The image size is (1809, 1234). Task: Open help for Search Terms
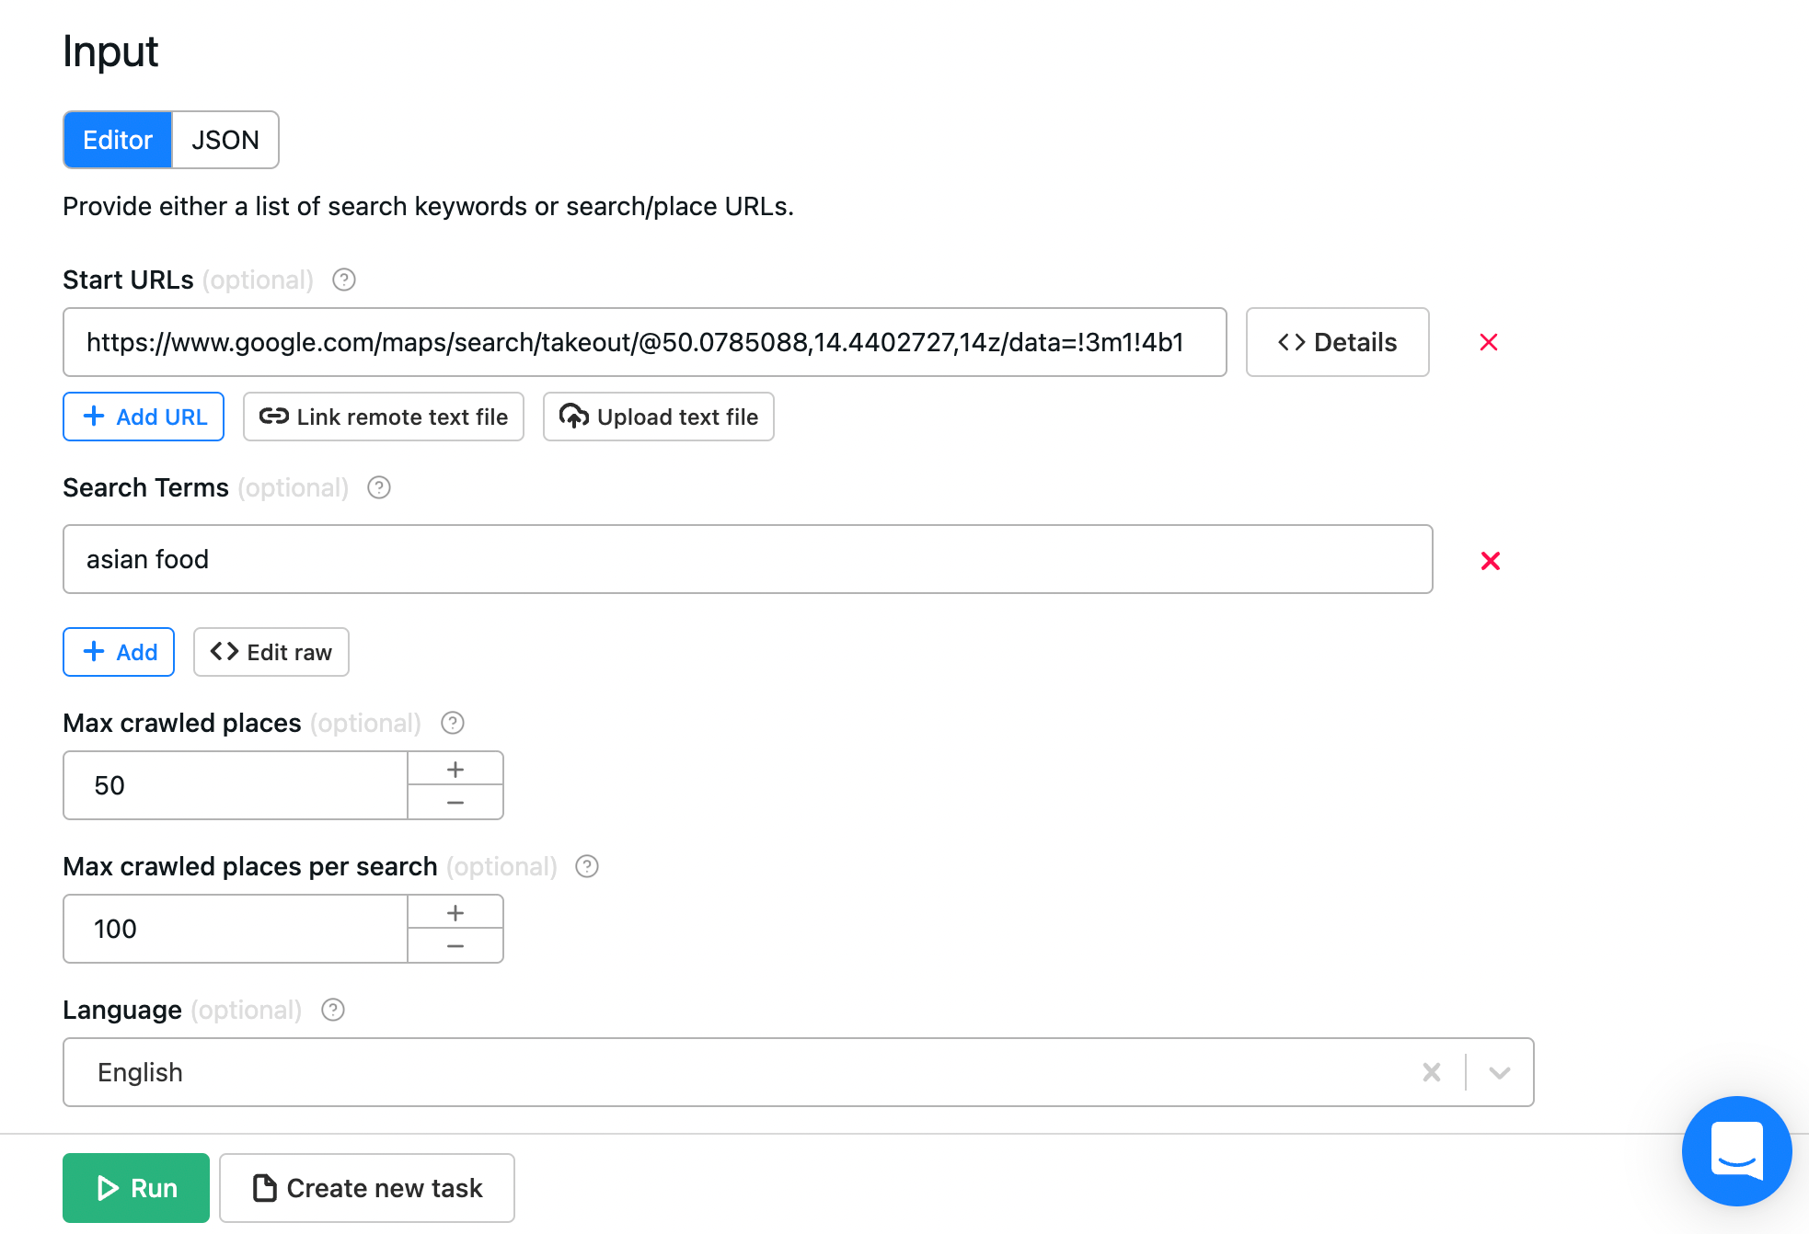click(379, 487)
